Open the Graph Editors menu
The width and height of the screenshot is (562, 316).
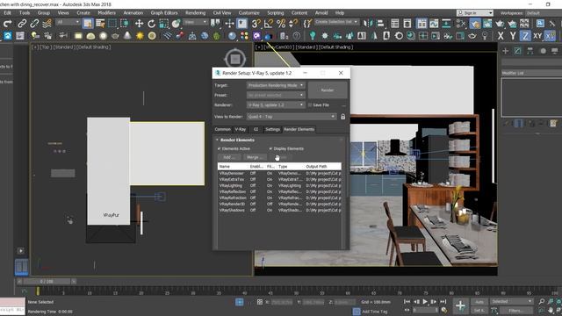(164, 13)
